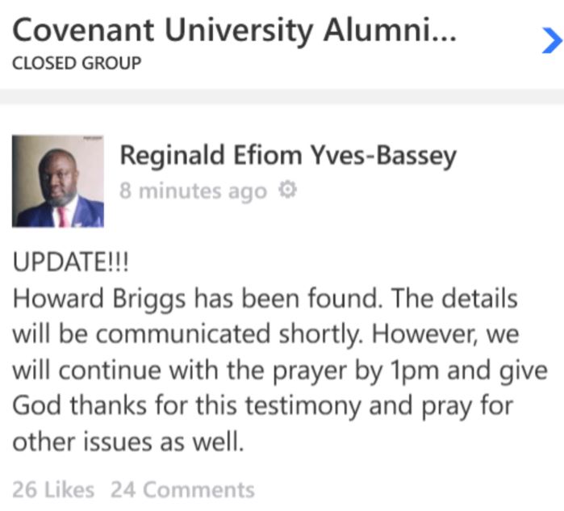Select the "UPDATE!!!" heading line of post
Screen dimensions: 564x511
(69, 263)
